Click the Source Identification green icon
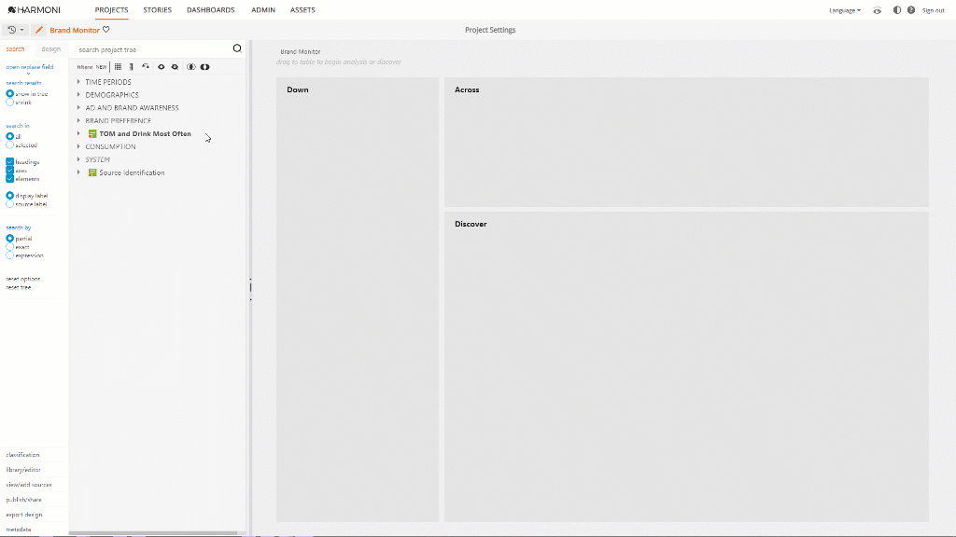The width and height of the screenshot is (956, 537). (92, 172)
